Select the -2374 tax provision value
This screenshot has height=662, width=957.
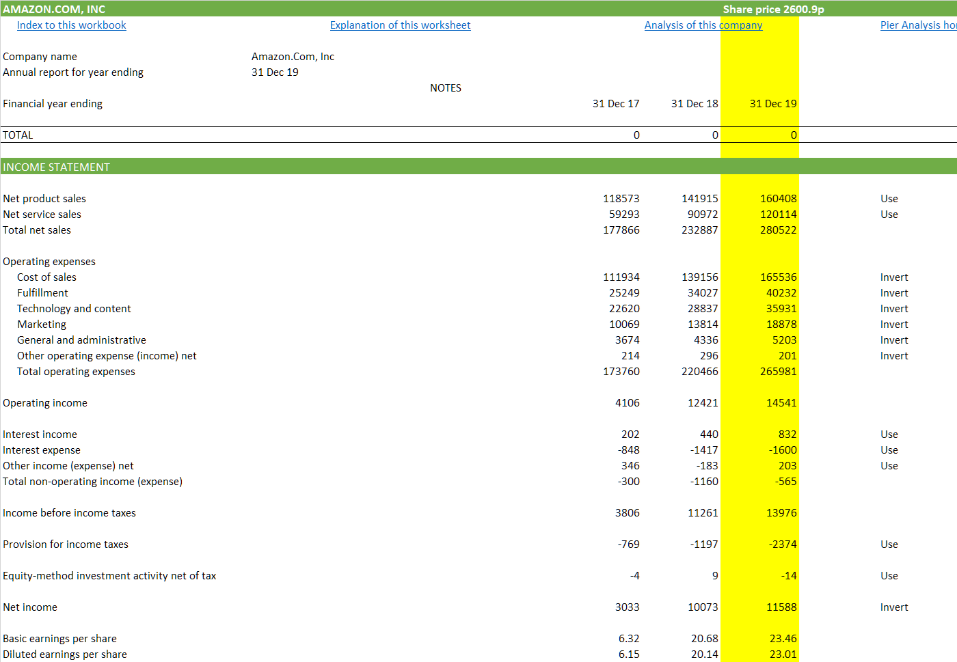tap(783, 544)
